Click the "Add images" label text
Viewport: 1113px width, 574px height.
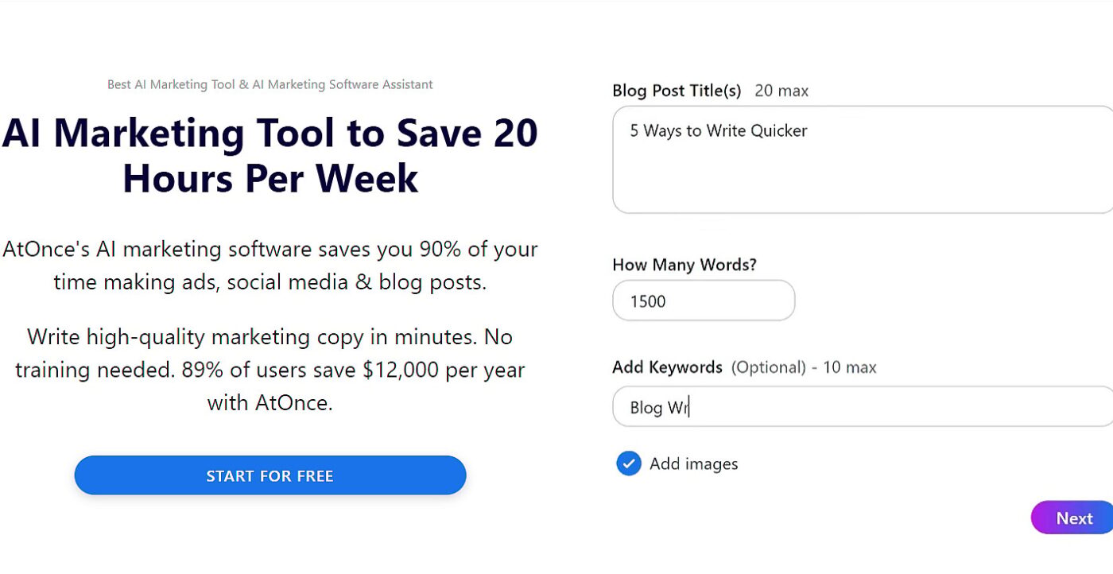(693, 464)
